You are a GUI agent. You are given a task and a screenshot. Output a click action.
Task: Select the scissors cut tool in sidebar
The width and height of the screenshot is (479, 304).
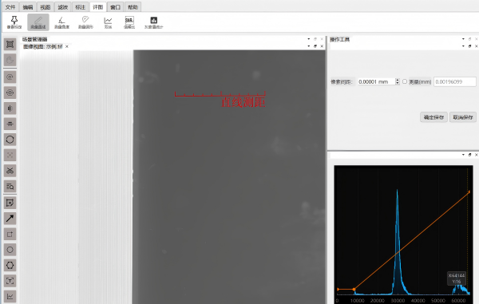10,170
